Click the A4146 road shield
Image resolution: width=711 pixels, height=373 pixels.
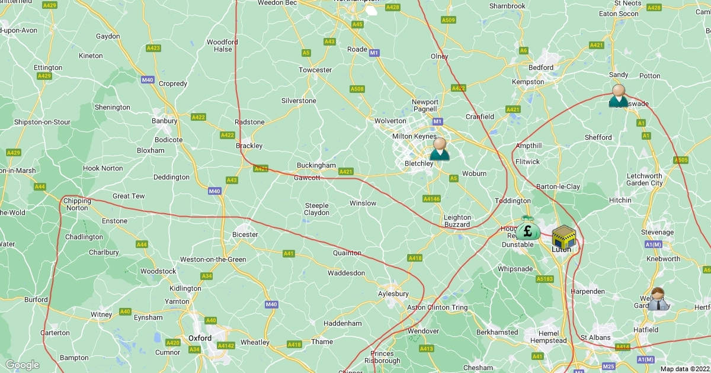(x=432, y=199)
